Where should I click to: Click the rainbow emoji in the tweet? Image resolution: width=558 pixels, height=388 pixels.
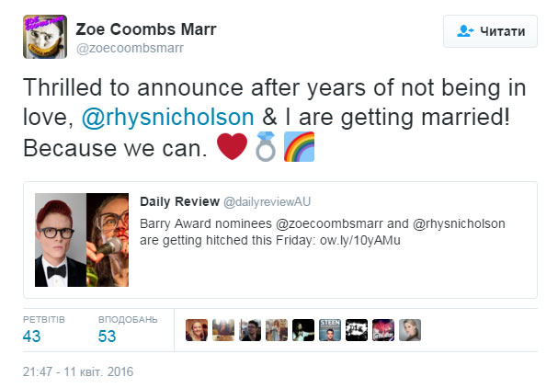[298, 147]
